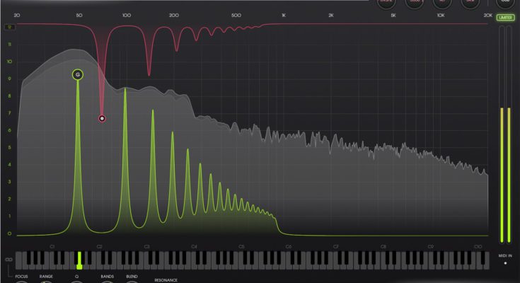The image size is (520, 283).
Task: Click the Resonance label
Action: tap(166, 280)
